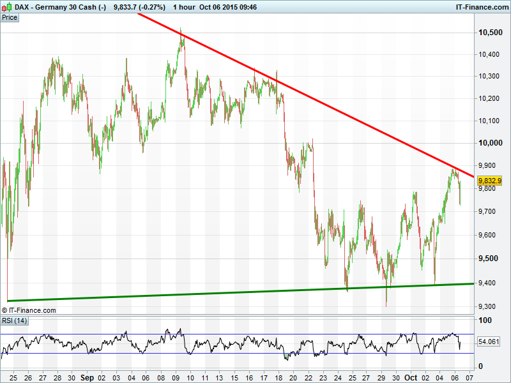511x383 pixels.
Task: Click the DAX - Germany 30 Cash title
Action: (x=60, y=7)
